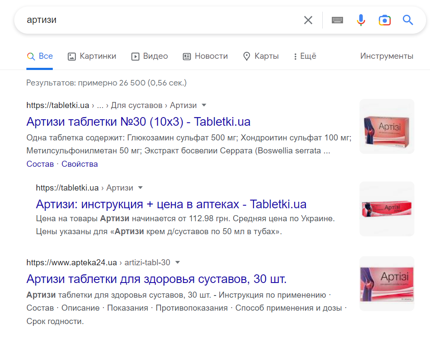Open the Инструменты search tools
Viewport: 430px width, 337px height.
pos(387,56)
